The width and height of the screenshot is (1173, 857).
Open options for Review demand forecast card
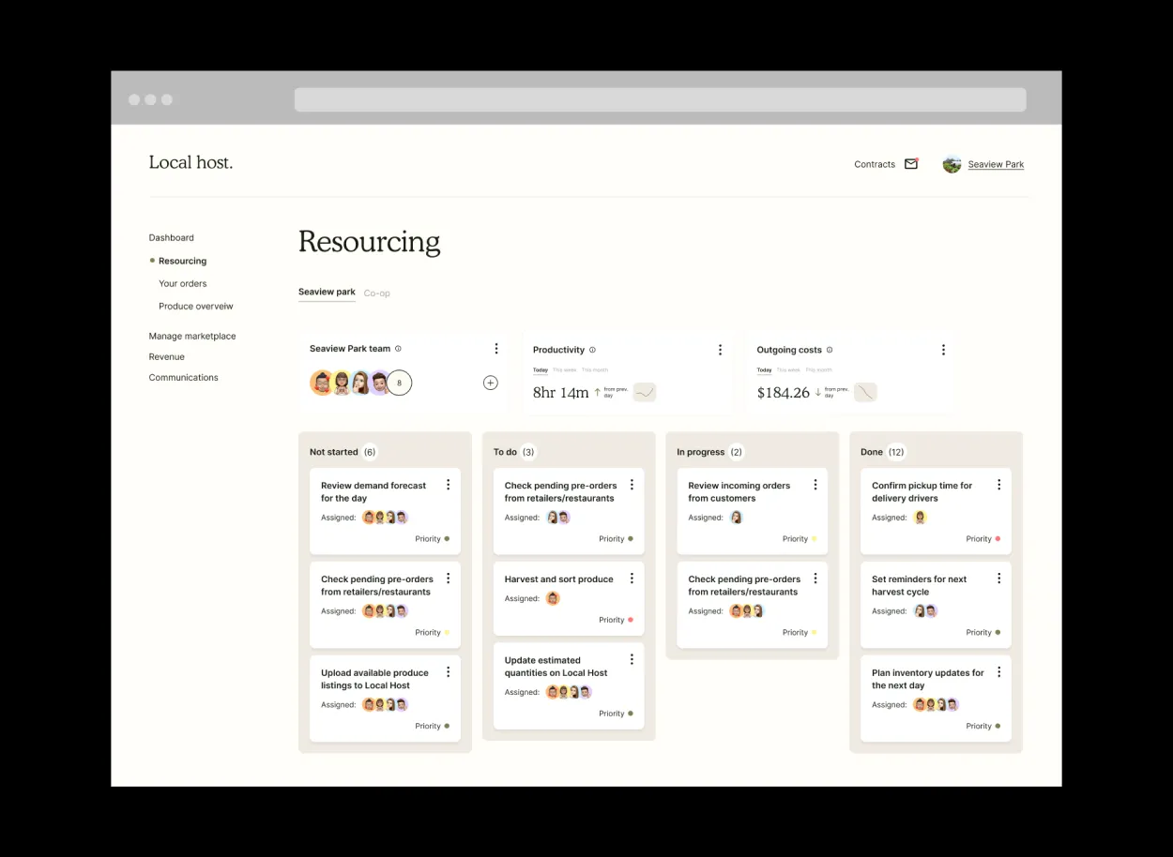pyautogui.click(x=448, y=485)
